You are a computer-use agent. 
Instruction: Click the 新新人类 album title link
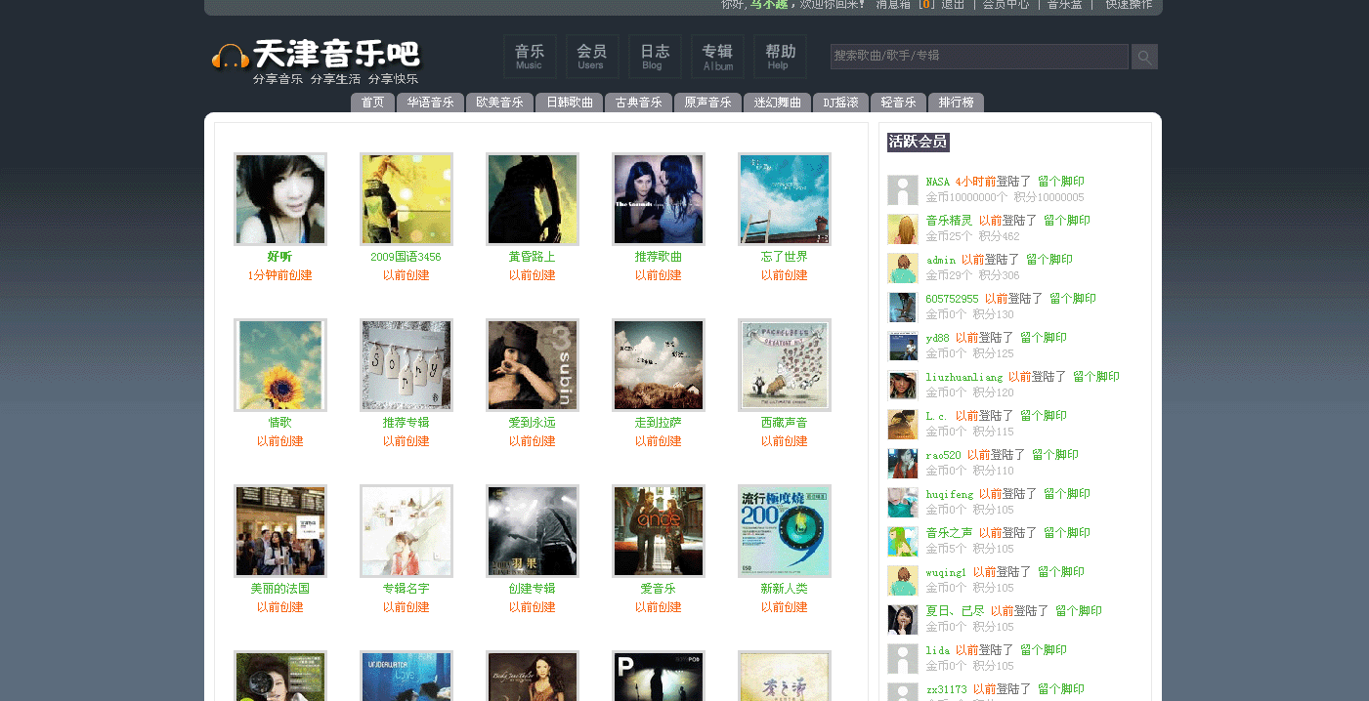point(785,589)
